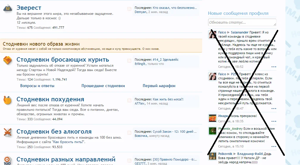
Task: Click target icon for Стодневки разных направлений
Action: pos(7,161)
